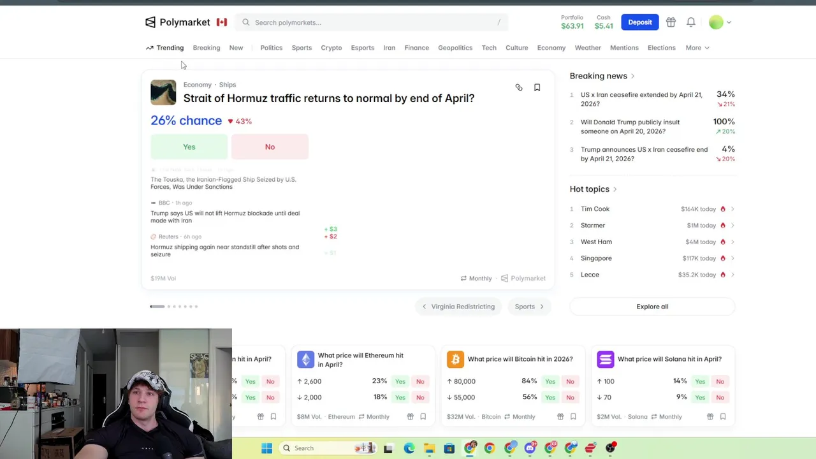Buy Yes on Ethereum 2,600
This screenshot has height=459, width=816.
click(x=400, y=381)
